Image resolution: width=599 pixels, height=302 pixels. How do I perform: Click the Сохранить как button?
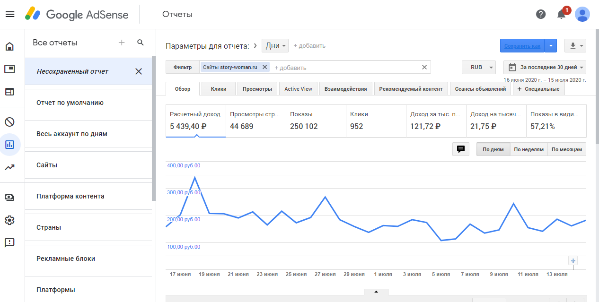(x=522, y=46)
